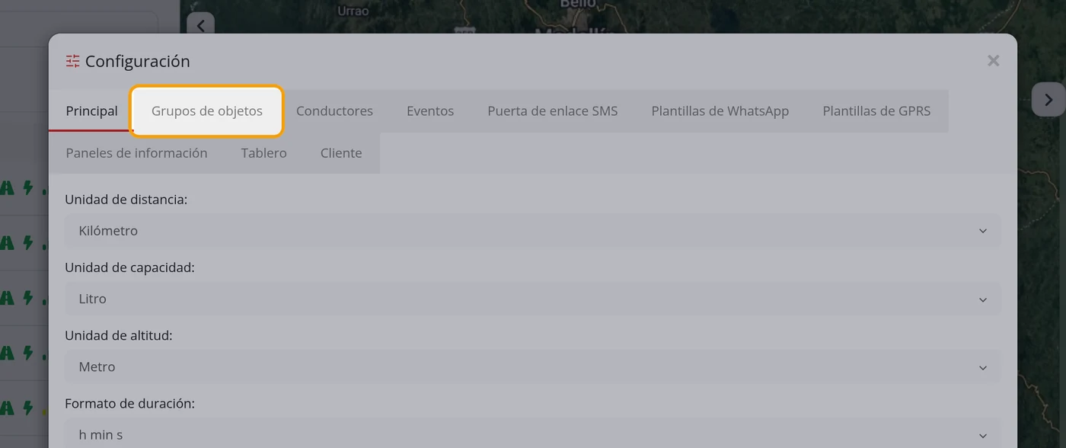Open Formato de duración dropdown
This screenshot has width=1066, height=448.
pos(533,433)
